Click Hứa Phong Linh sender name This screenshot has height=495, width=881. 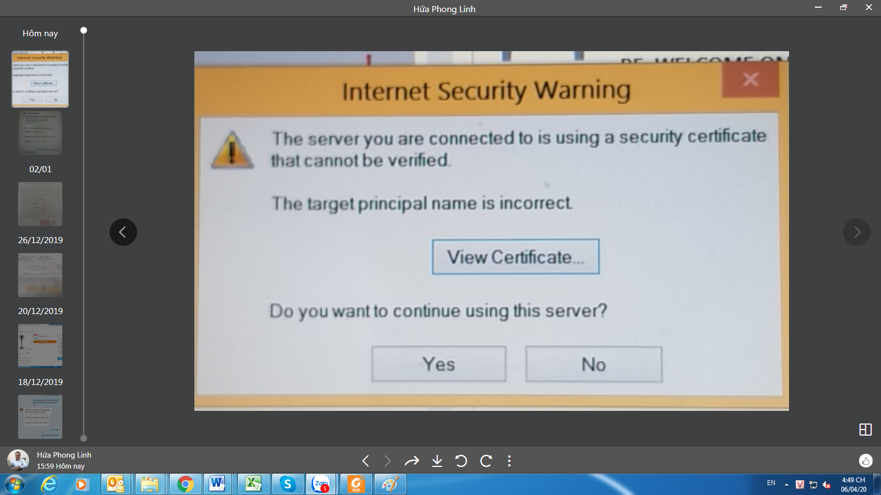point(64,455)
